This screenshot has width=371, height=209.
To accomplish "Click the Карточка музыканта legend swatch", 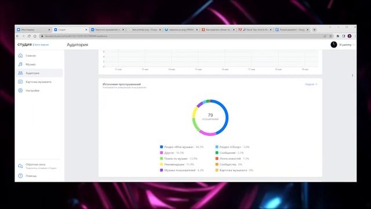I will pyautogui.click(x=217, y=170).
